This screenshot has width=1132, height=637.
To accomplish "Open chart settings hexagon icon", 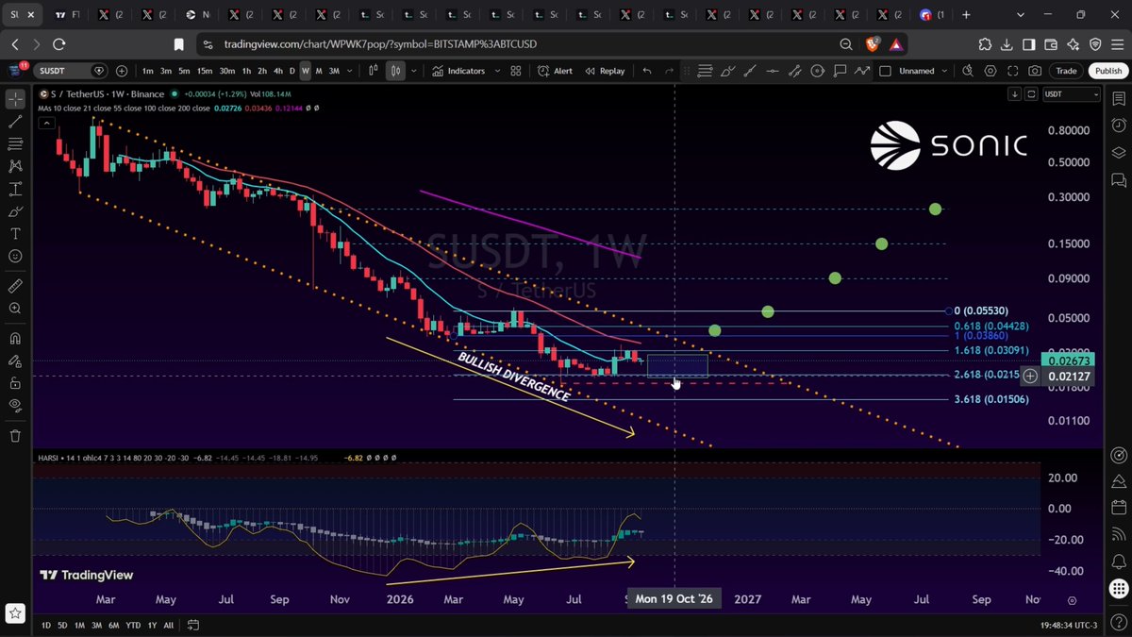I will click(x=990, y=71).
